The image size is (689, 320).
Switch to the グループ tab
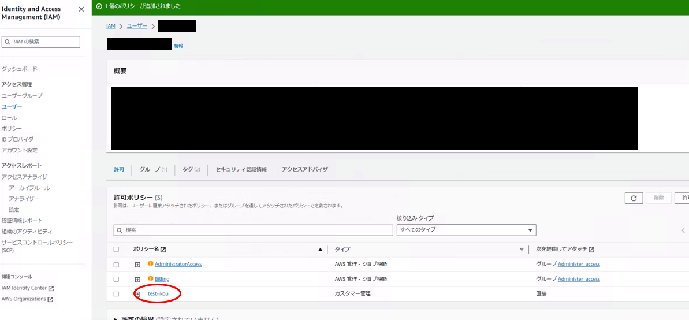coord(153,169)
